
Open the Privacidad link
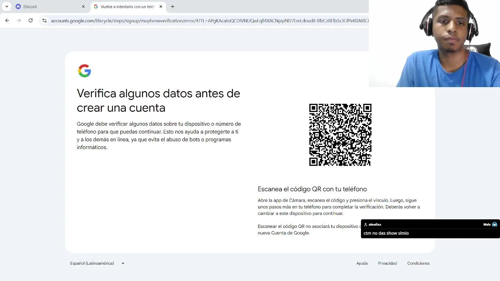pyautogui.click(x=387, y=263)
